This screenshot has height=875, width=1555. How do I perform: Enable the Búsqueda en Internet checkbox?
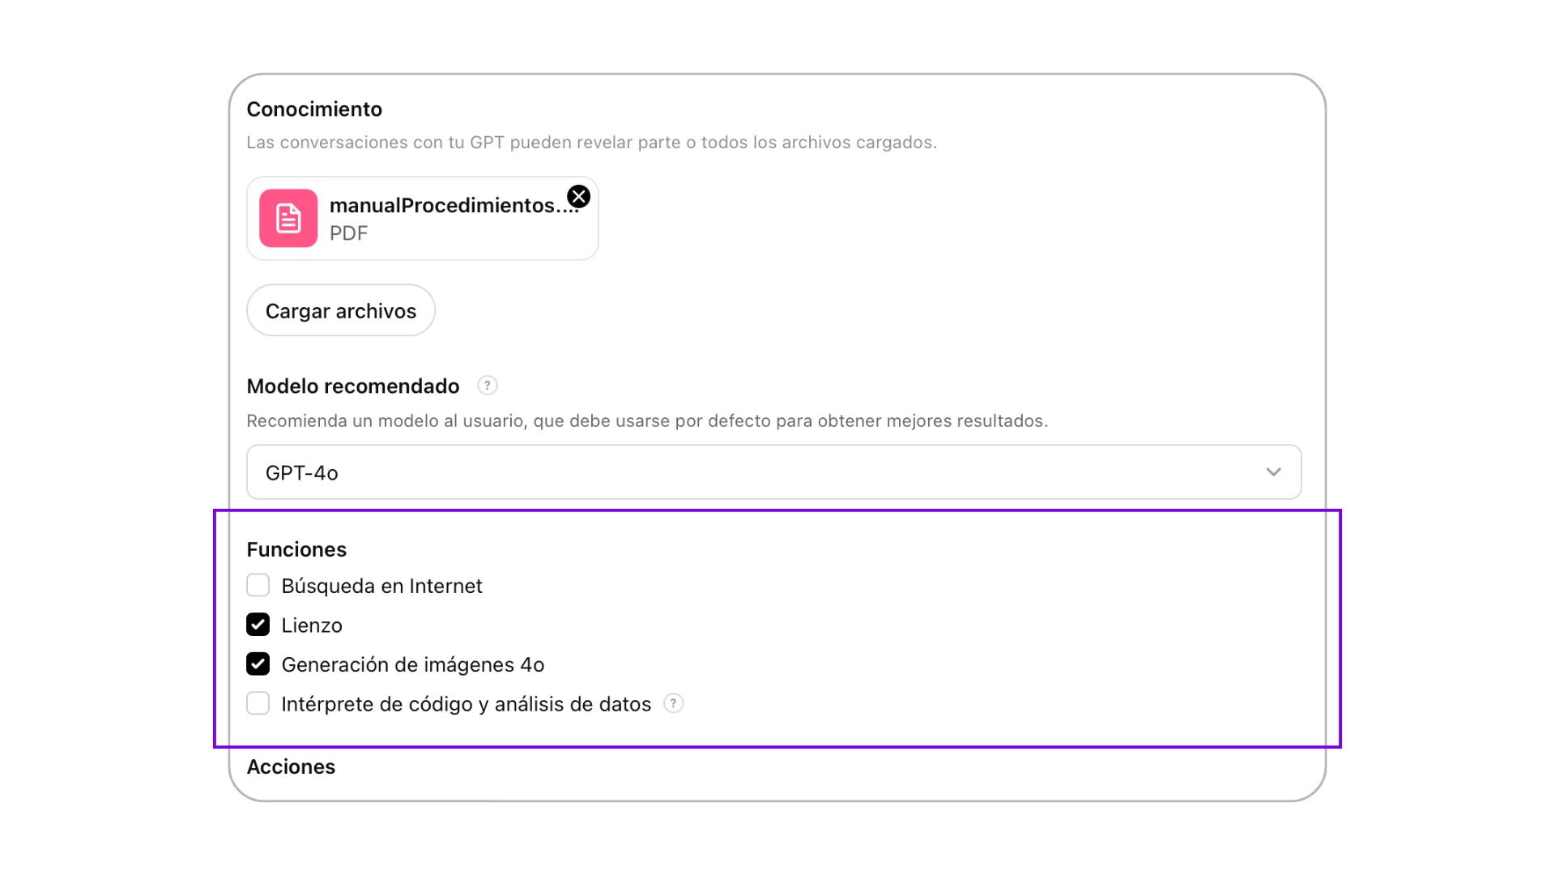[x=258, y=585]
